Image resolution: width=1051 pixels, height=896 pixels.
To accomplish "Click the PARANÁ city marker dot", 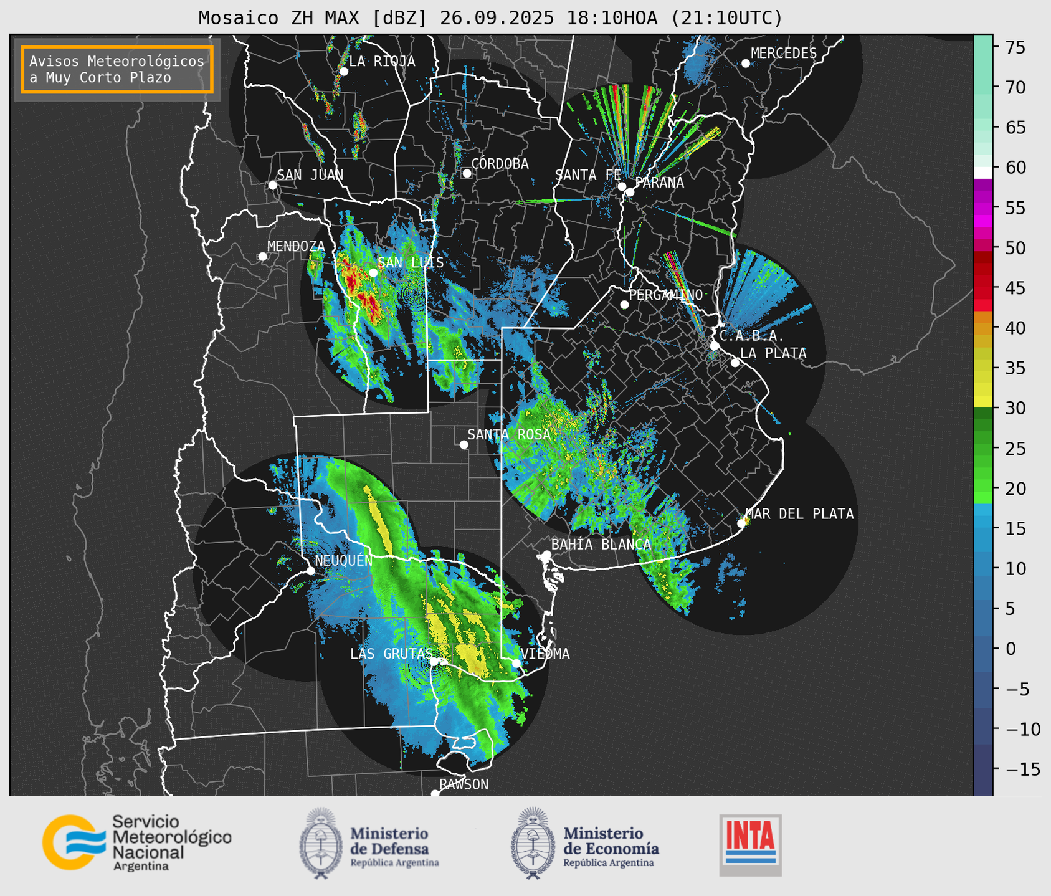I will point(630,192).
